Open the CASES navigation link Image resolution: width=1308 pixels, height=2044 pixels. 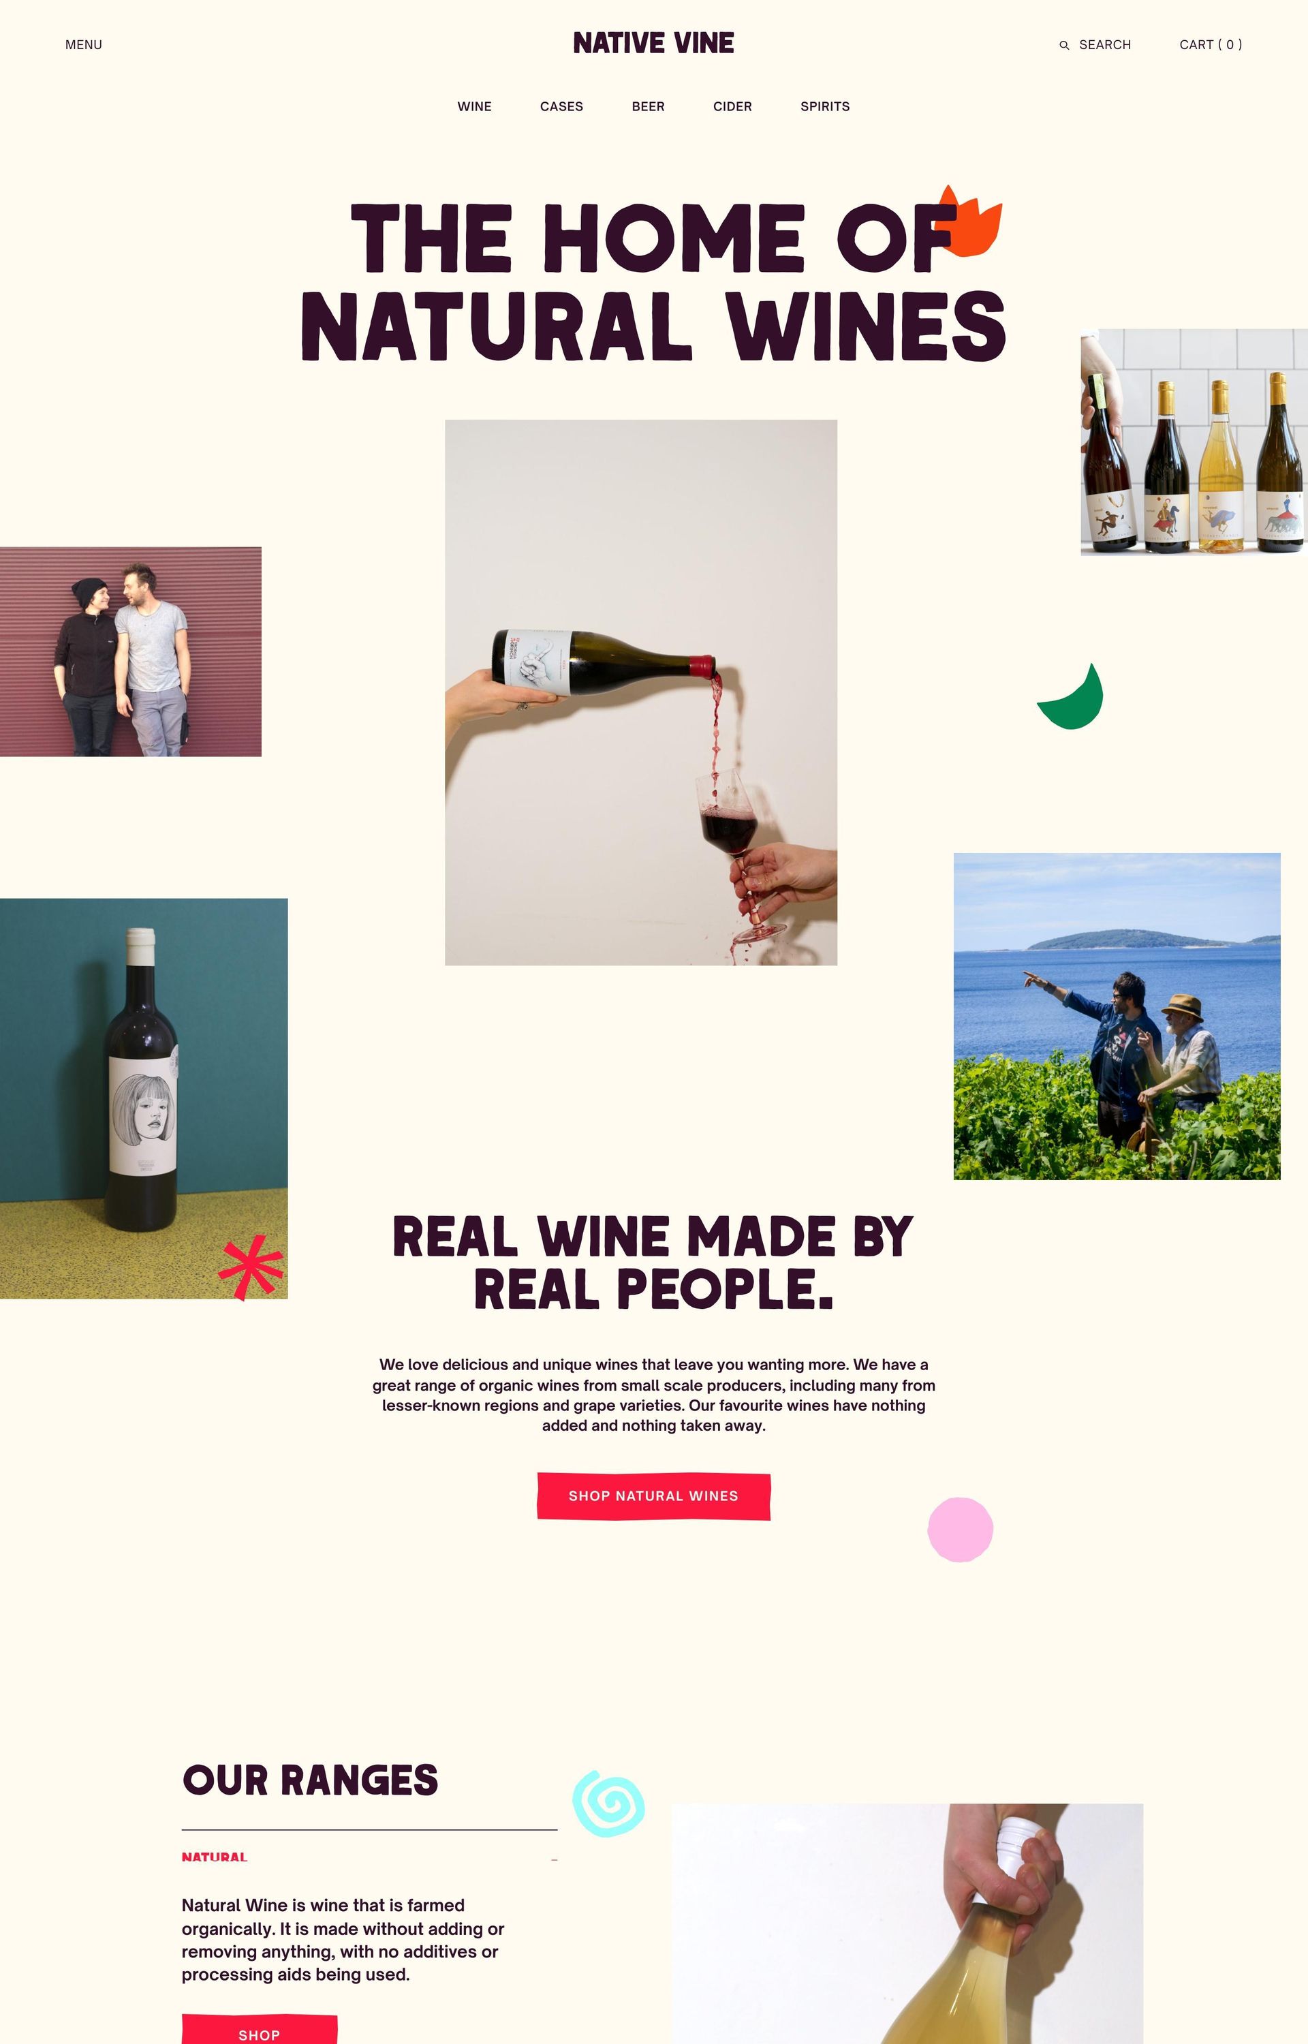(x=561, y=106)
